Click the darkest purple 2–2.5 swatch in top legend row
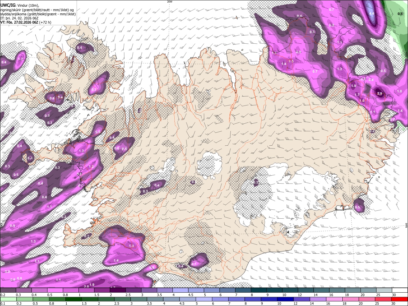Viewport: 408px width, 306px height. click(118, 290)
